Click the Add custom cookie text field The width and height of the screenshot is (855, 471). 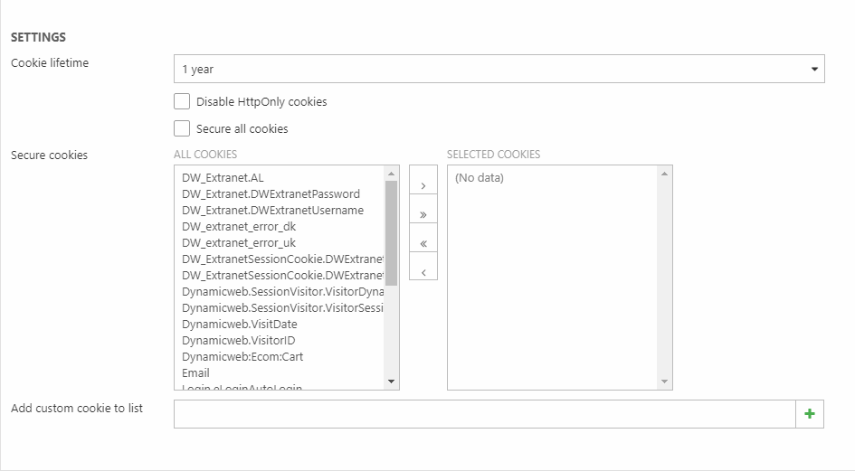pos(484,414)
